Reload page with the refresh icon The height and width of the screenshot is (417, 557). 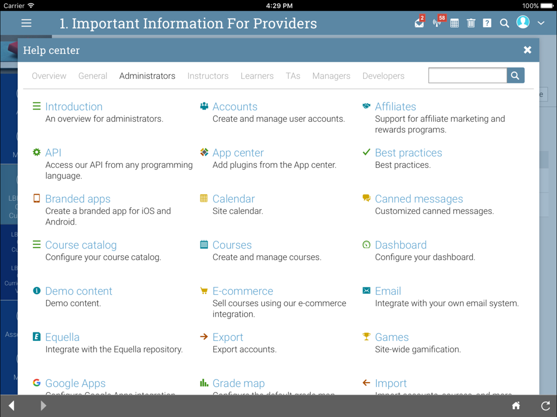coord(546,405)
